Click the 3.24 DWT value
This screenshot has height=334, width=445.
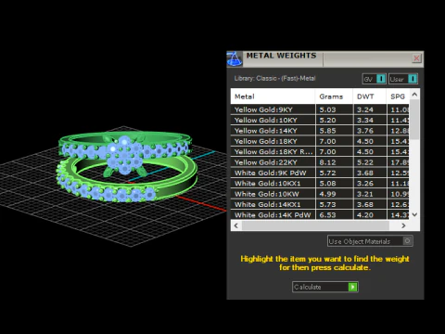[x=365, y=109]
